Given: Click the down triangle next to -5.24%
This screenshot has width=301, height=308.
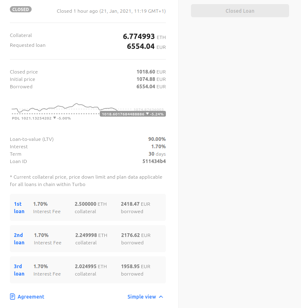Looking at the screenshot, I should (148, 114).
